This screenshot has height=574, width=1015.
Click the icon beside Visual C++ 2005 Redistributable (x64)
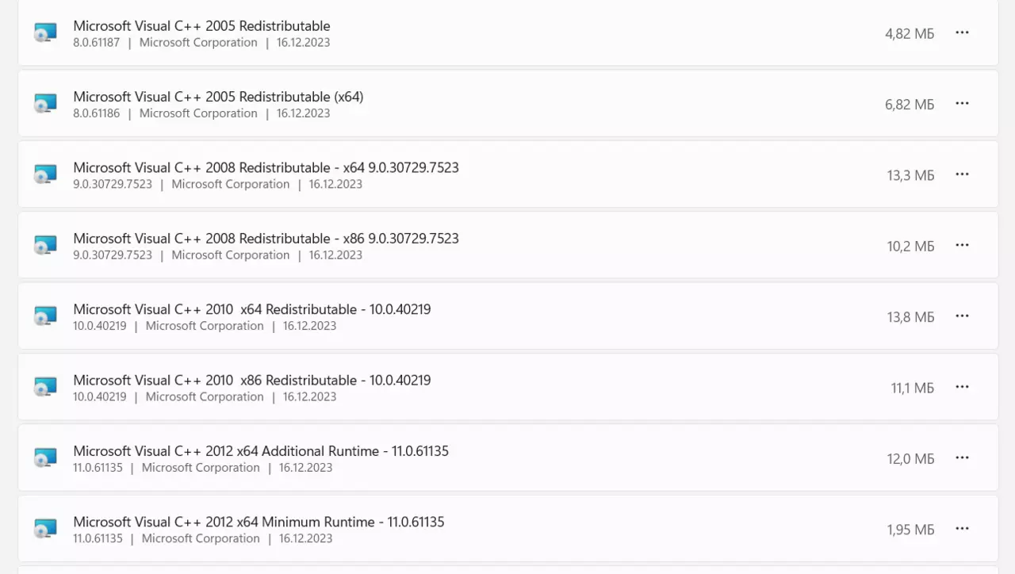pyautogui.click(x=45, y=104)
